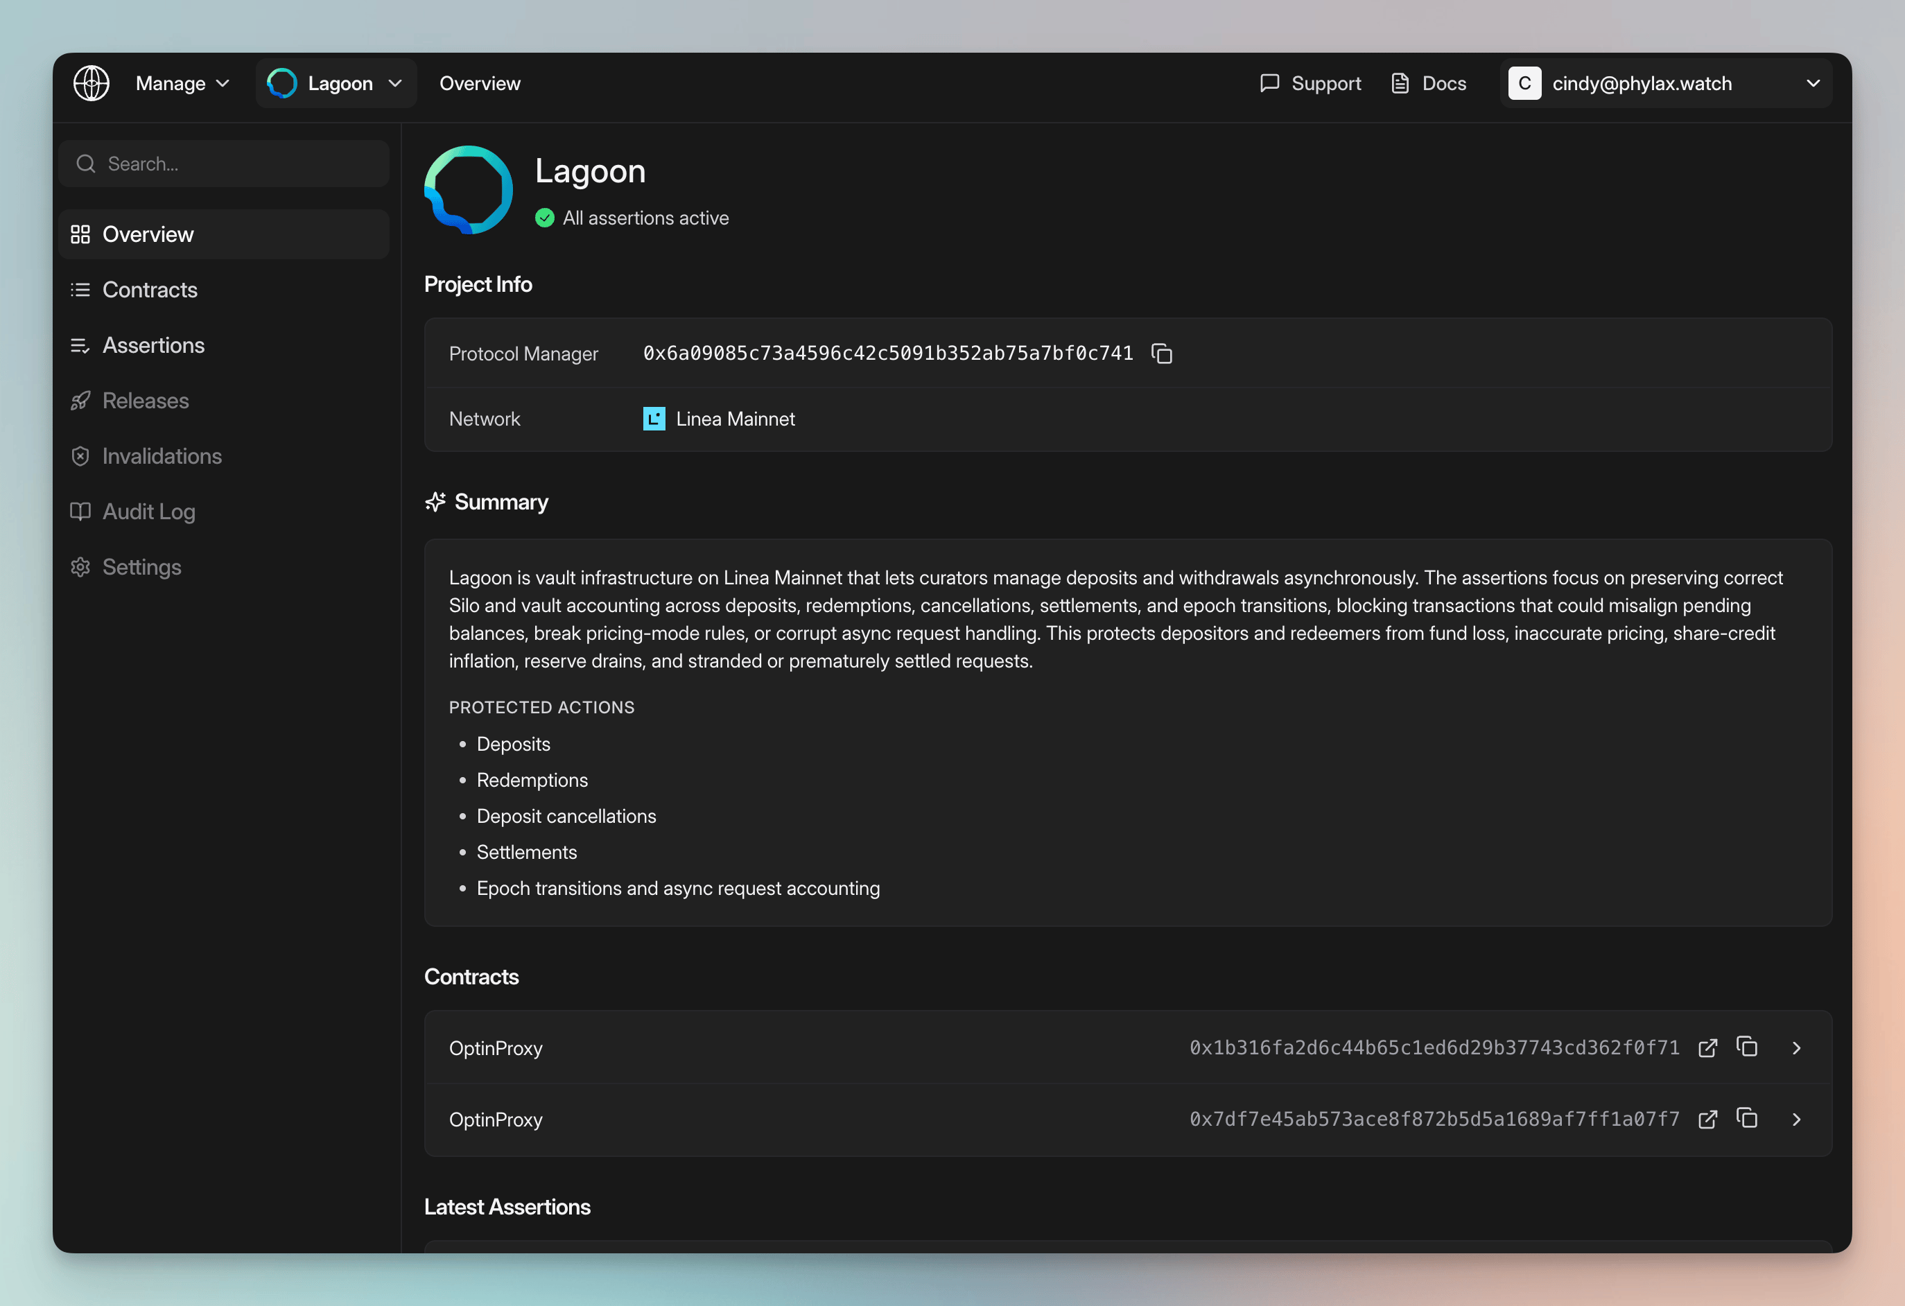Image resolution: width=1905 pixels, height=1306 pixels.
Task: Open the Docs link
Action: 1428,82
